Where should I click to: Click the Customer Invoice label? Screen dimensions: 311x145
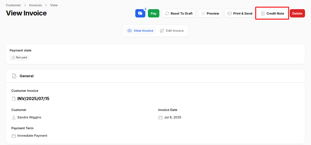coord(25,91)
